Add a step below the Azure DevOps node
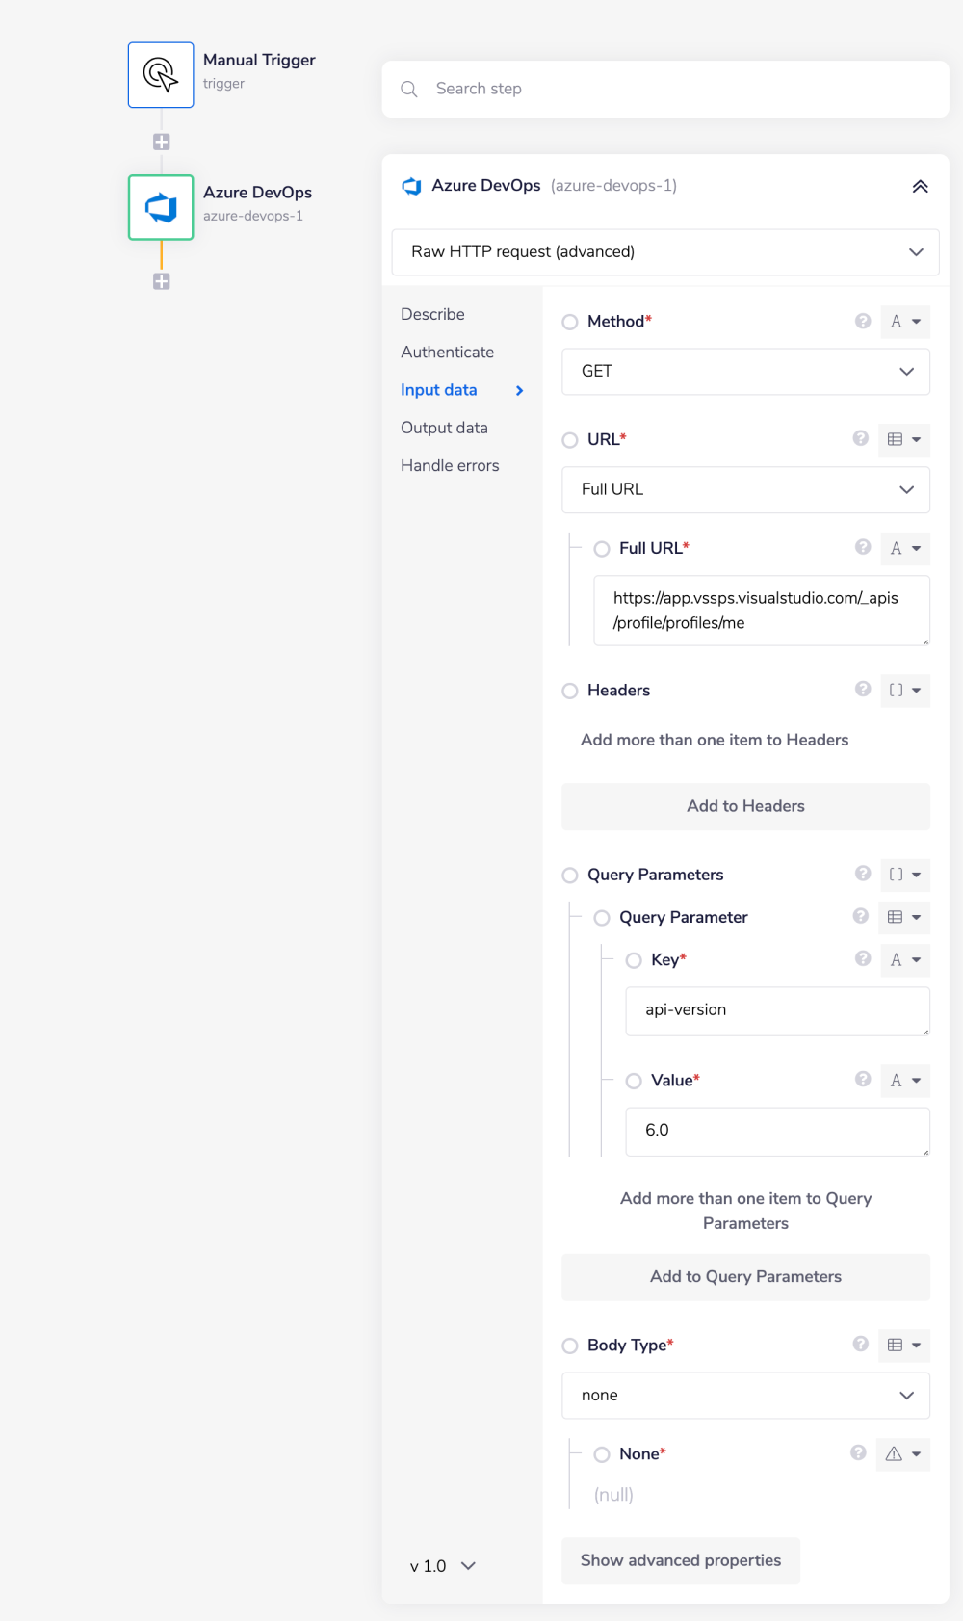Image resolution: width=963 pixels, height=1621 pixels. tap(162, 281)
